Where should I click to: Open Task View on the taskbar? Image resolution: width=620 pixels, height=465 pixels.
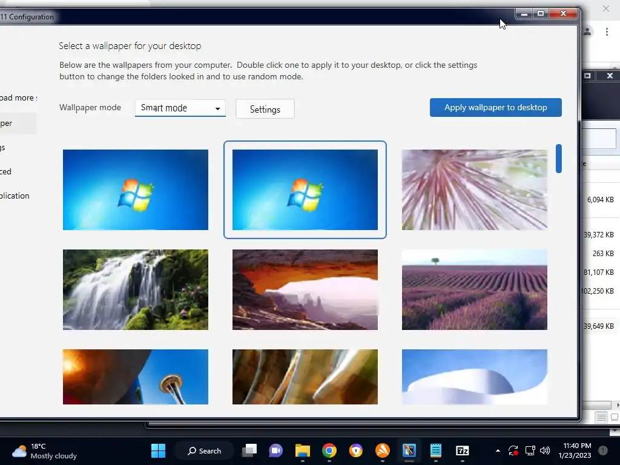click(x=249, y=450)
